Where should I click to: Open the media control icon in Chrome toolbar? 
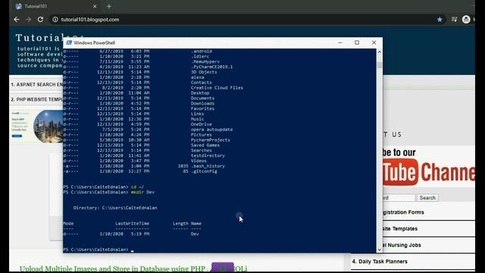point(454,20)
